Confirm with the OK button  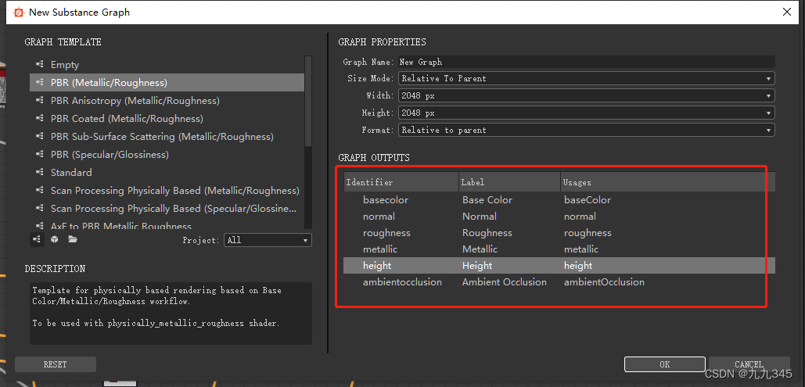(664, 364)
